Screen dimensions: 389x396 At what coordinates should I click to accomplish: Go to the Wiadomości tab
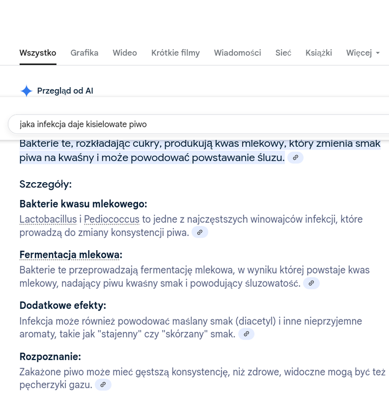[237, 53]
